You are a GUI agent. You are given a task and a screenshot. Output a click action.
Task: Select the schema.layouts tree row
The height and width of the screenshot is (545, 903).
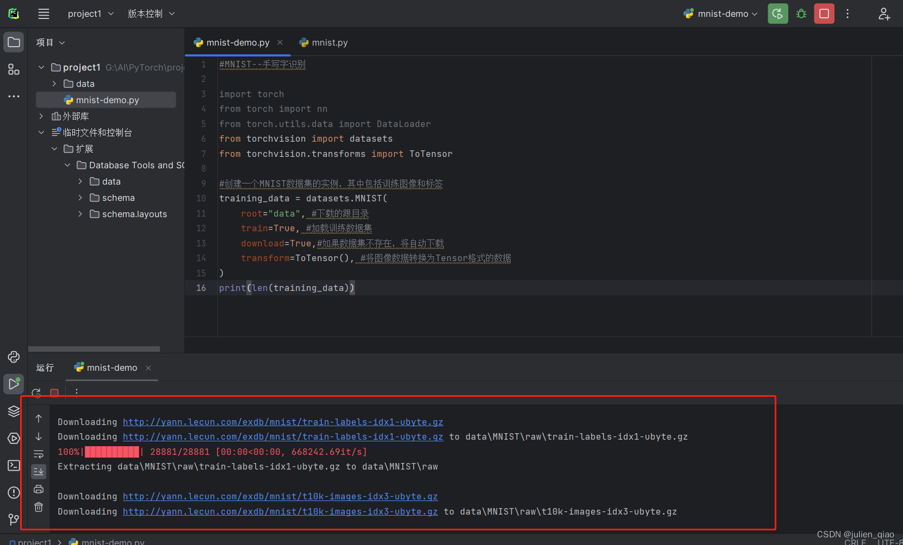pos(106,214)
